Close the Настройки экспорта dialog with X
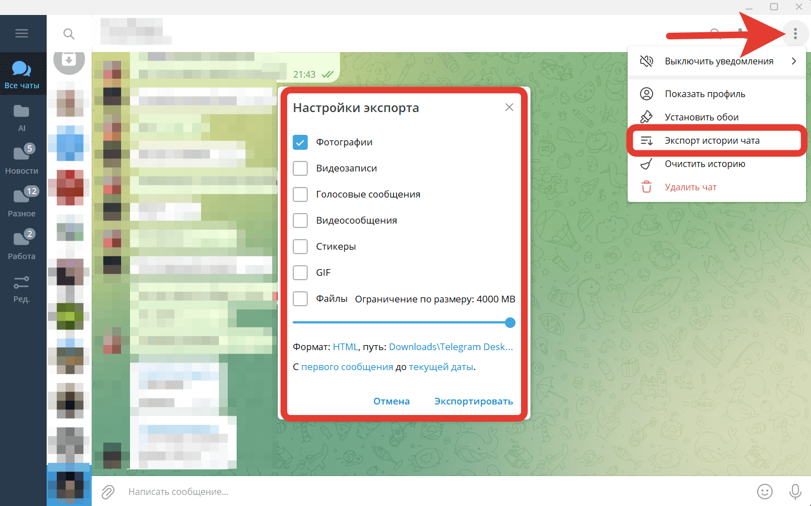The width and height of the screenshot is (811, 506). coord(509,107)
